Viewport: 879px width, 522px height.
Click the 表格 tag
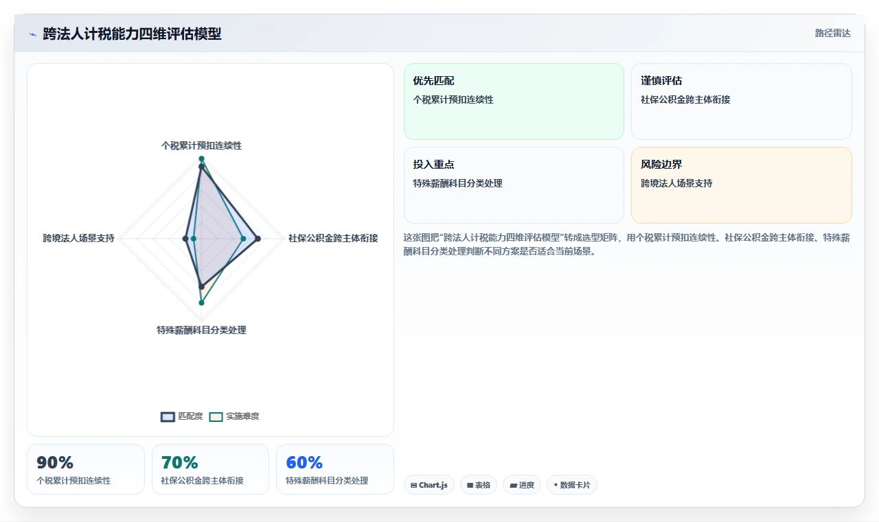point(479,485)
